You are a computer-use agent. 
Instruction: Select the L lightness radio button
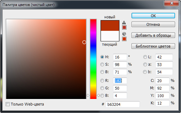[145, 57]
